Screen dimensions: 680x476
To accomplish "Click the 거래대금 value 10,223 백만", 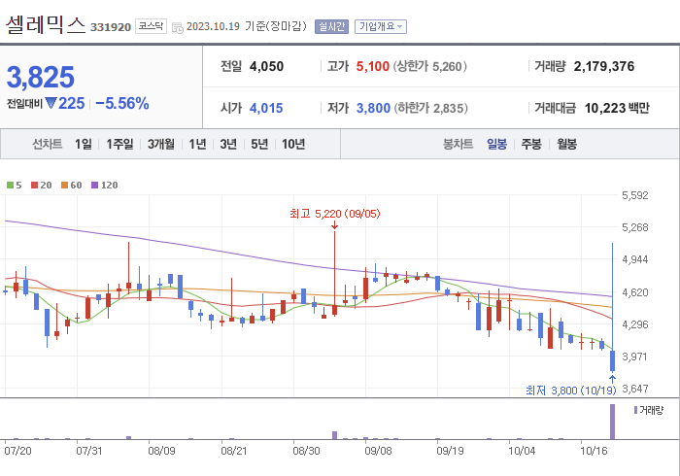I will click(617, 108).
